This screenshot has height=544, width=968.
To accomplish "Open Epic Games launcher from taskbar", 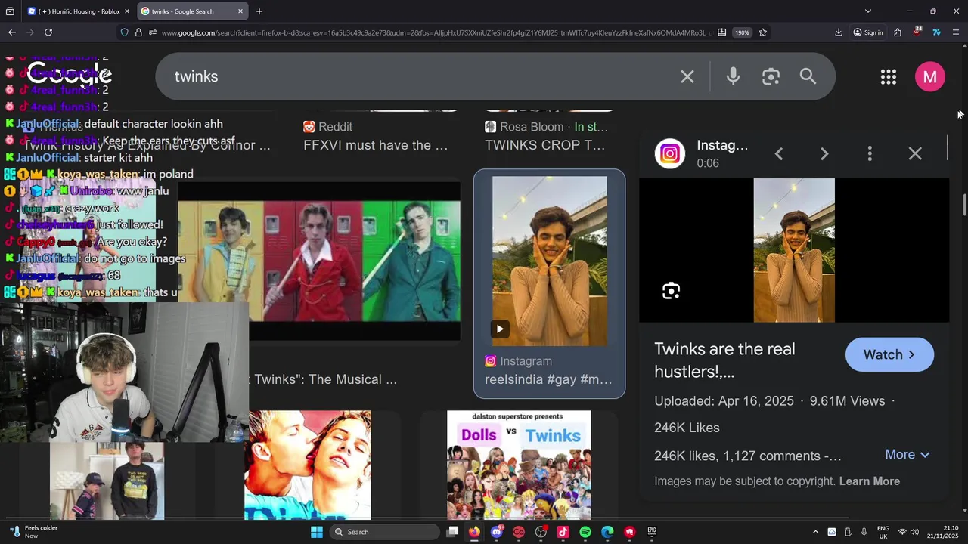I will (x=652, y=532).
